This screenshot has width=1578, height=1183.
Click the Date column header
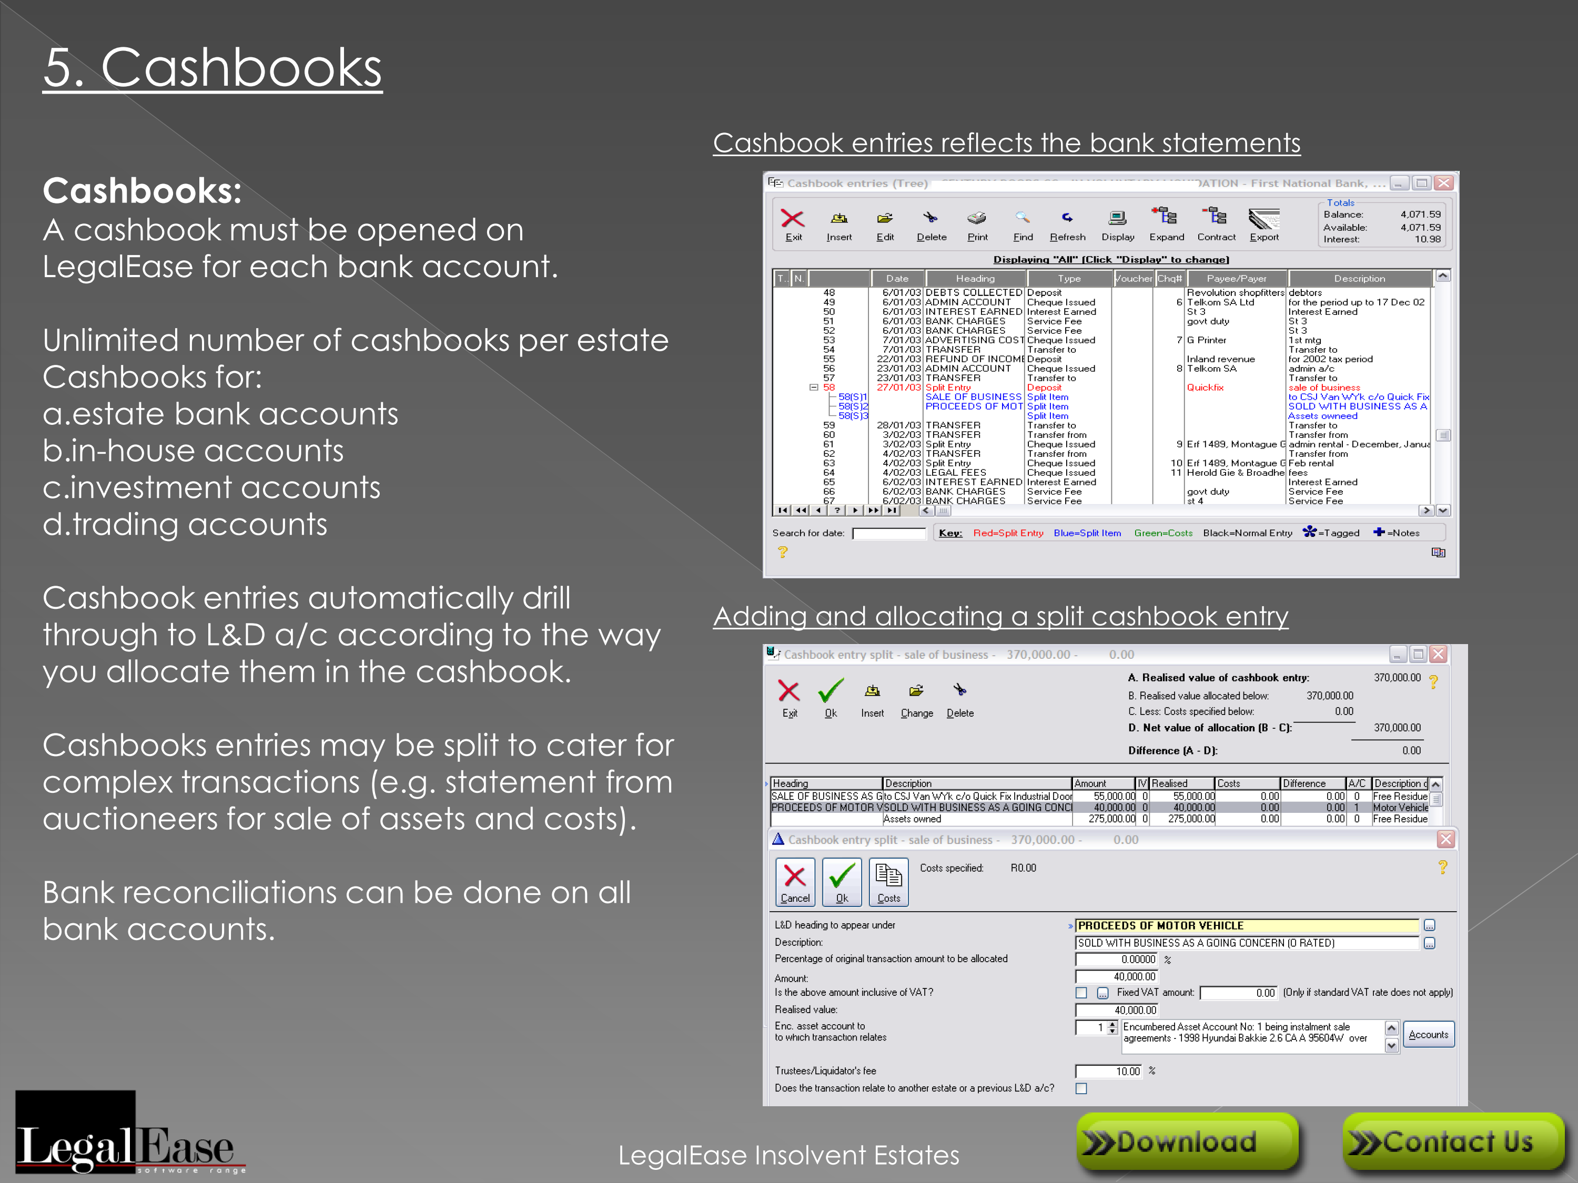(x=897, y=279)
